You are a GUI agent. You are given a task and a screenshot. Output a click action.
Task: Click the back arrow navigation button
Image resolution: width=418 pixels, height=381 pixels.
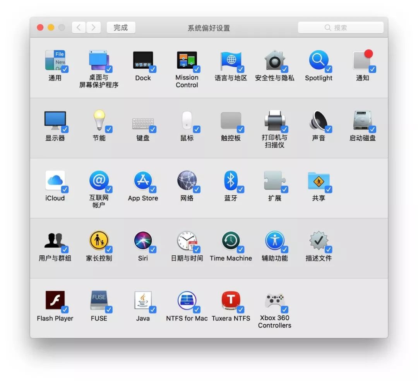tap(79, 28)
